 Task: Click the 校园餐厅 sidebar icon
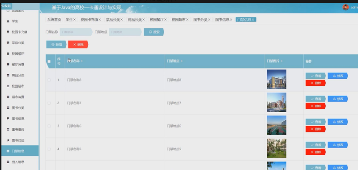(x=8, y=54)
